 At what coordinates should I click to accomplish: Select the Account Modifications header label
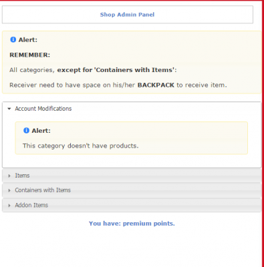43,109
